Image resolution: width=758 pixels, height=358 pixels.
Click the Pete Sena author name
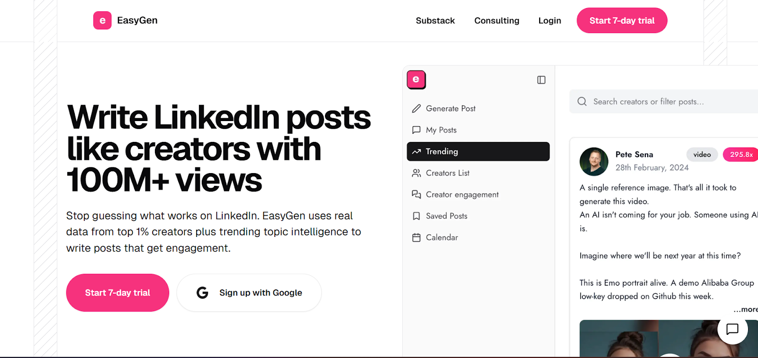point(634,154)
